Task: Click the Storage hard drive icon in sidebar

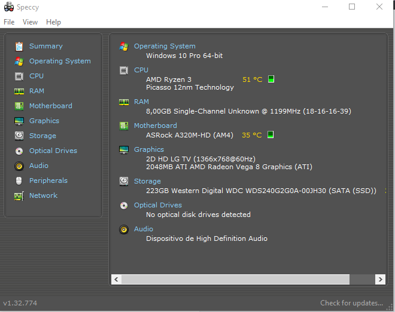Action: pyautogui.click(x=19, y=136)
